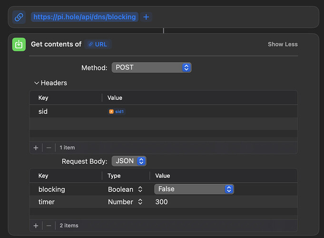
Task: Change the Boolean type of blocking
Action: pyautogui.click(x=125, y=189)
